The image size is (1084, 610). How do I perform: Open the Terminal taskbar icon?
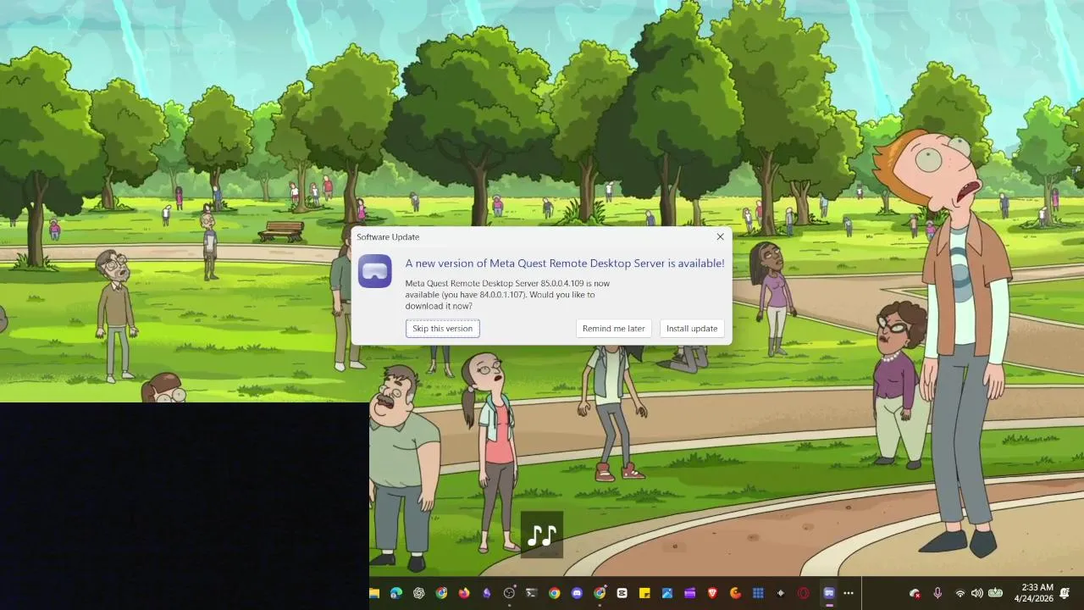tap(532, 593)
